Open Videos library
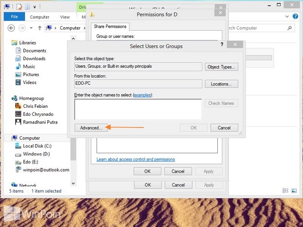The image size is (303, 227). [29, 82]
